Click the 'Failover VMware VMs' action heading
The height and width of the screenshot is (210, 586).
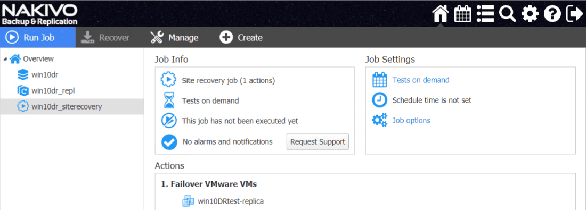(x=208, y=184)
